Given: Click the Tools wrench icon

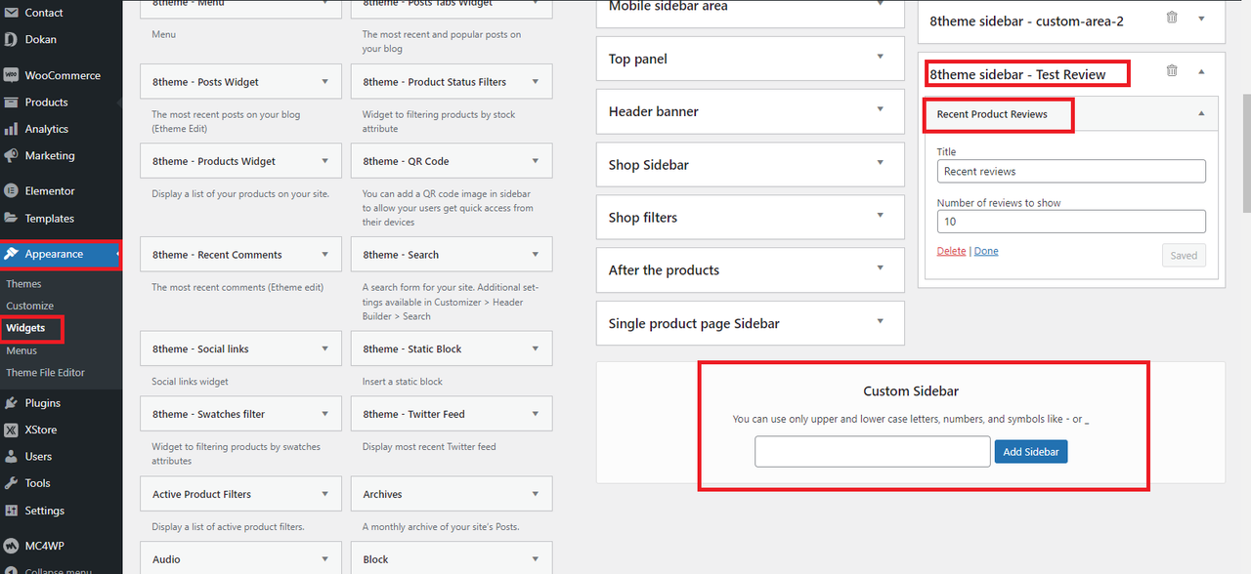Looking at the screenshot, I should (11, 483).
